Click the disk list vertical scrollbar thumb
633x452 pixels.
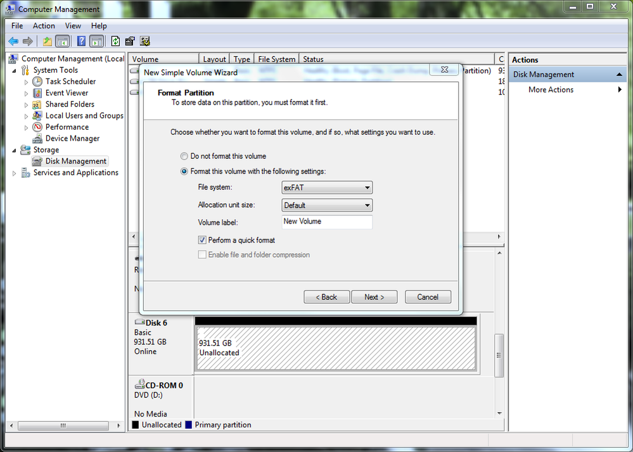[499, 355]
